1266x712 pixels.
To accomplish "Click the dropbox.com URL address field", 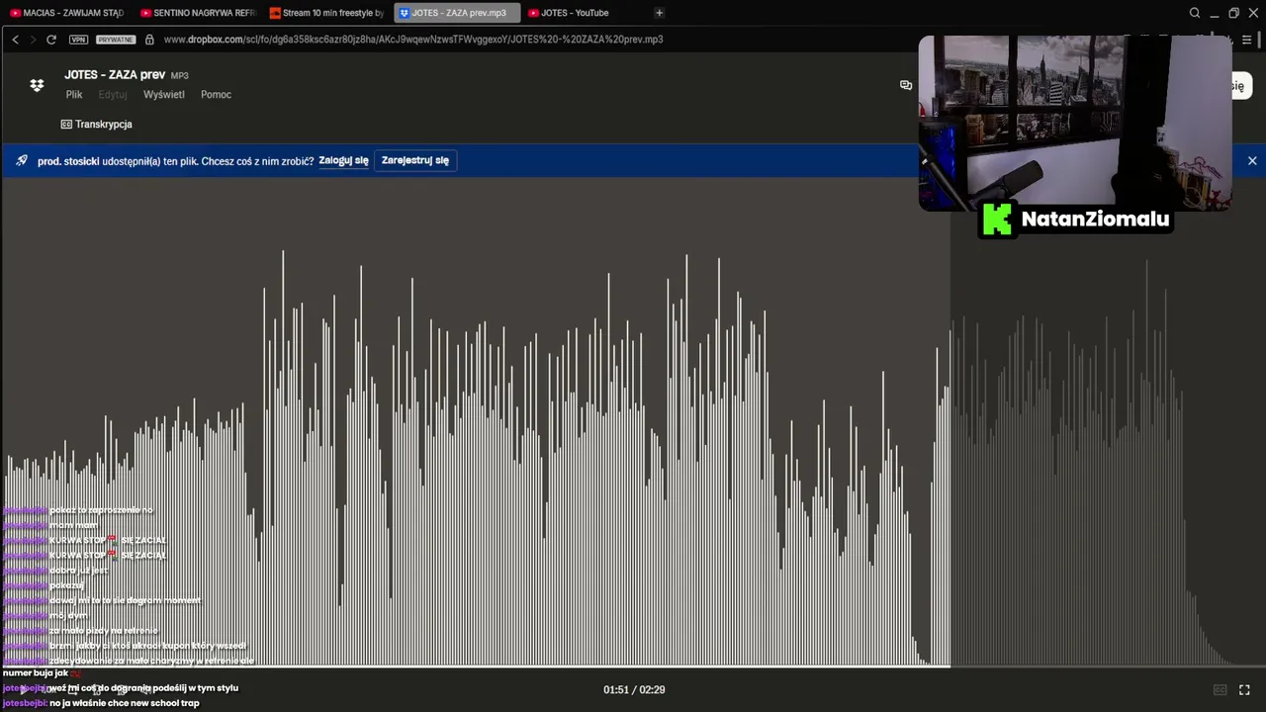I will 413,40.
